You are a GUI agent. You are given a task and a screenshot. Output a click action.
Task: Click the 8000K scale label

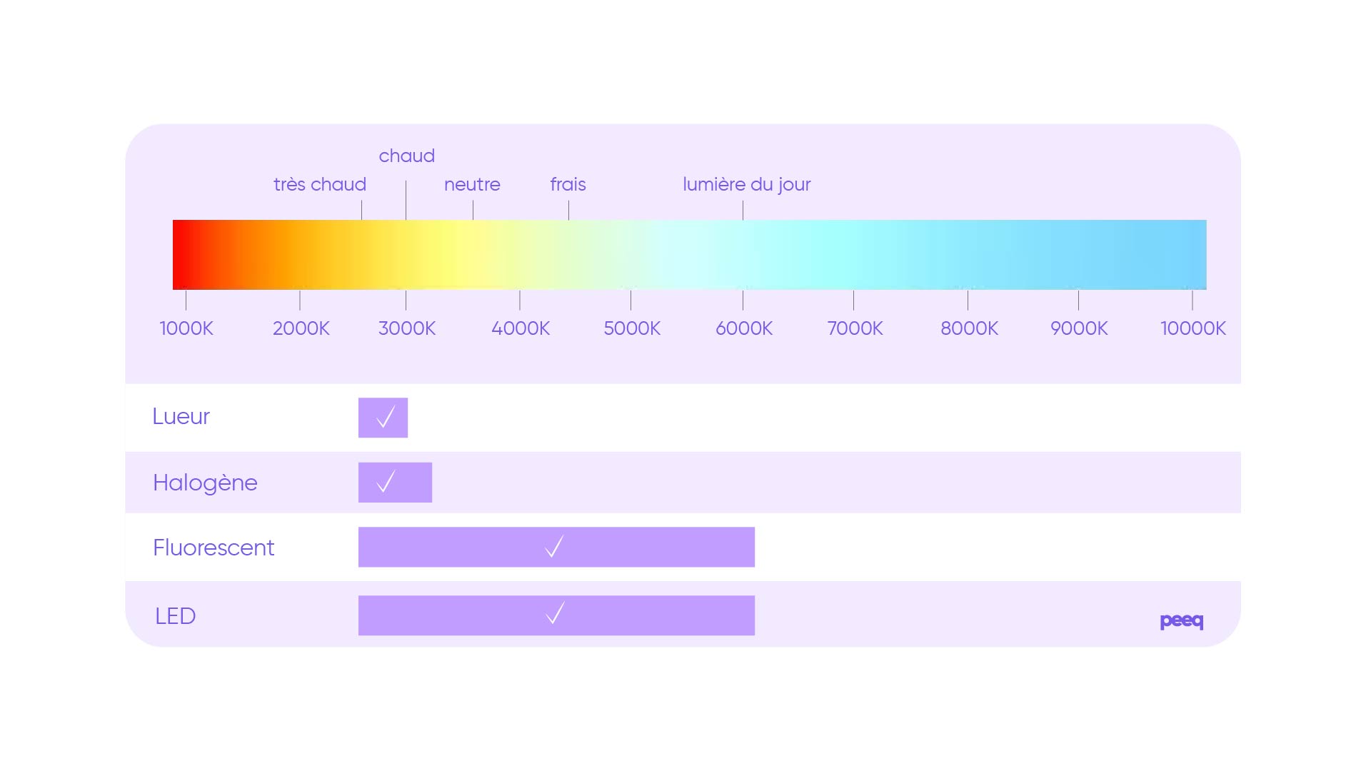pyautogui.click(x=969, y=328)
